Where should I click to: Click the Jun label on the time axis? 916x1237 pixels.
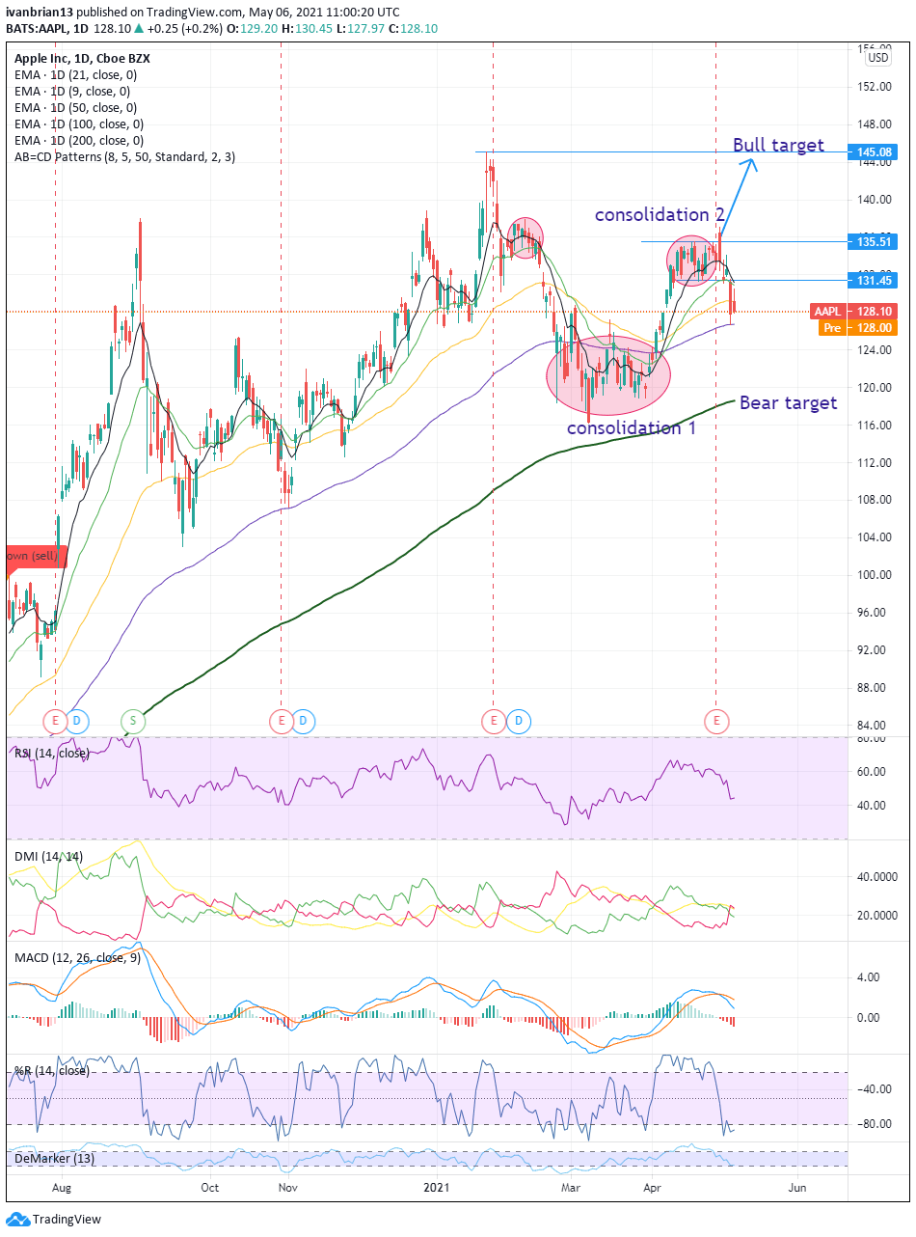797,1189
